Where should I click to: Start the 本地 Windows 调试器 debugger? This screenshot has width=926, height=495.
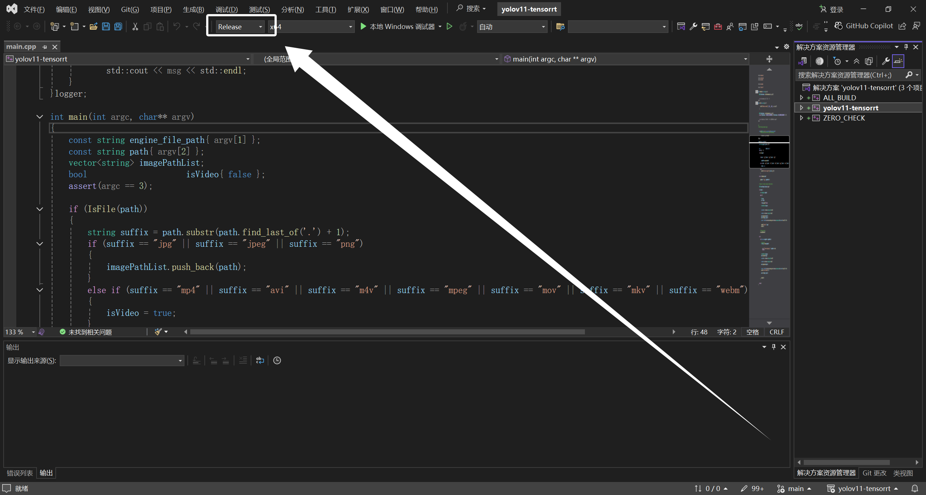398,26
